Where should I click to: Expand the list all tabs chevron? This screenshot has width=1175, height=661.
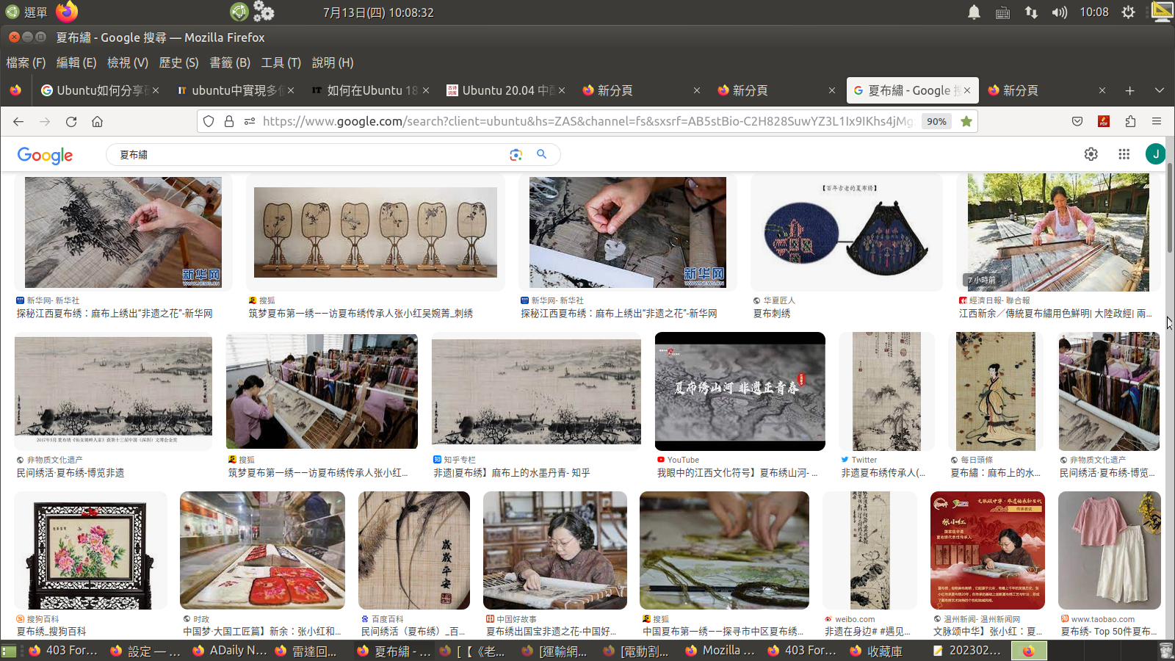pyautogui.click(x=1159, y=90)
